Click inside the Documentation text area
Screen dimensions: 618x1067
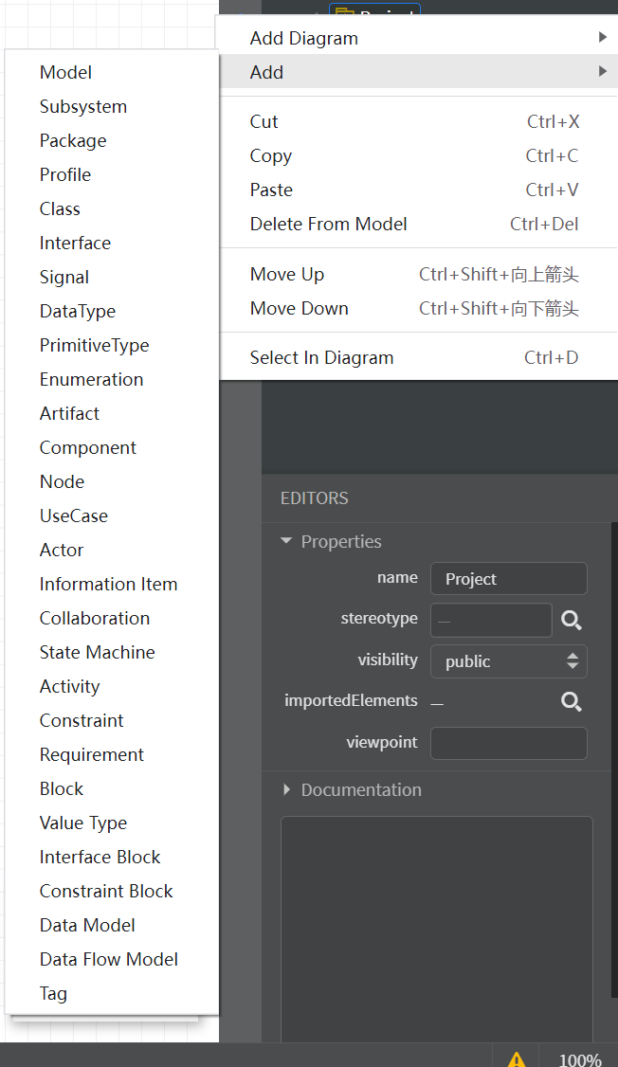point(436,929)
